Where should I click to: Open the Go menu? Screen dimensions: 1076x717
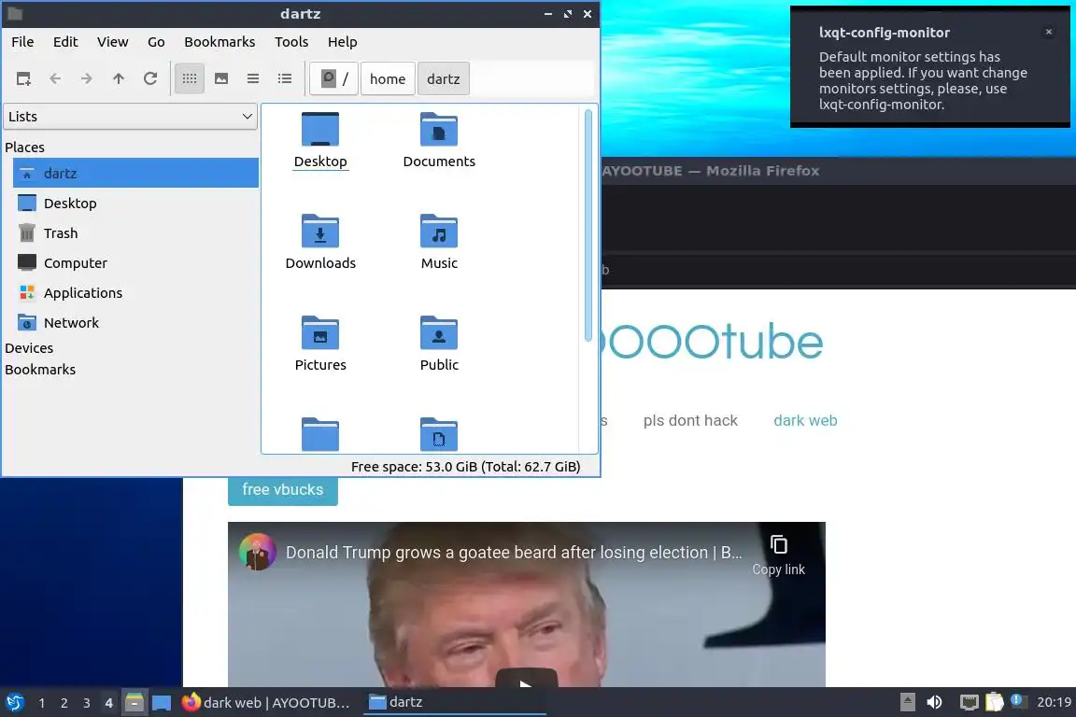(157, 42)
